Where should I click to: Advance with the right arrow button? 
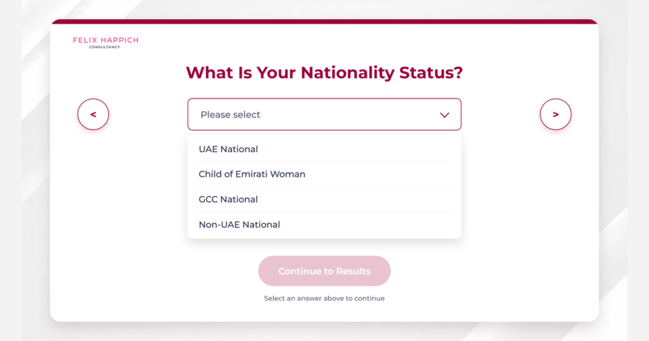pyautogui.click(x=555, y=114)
